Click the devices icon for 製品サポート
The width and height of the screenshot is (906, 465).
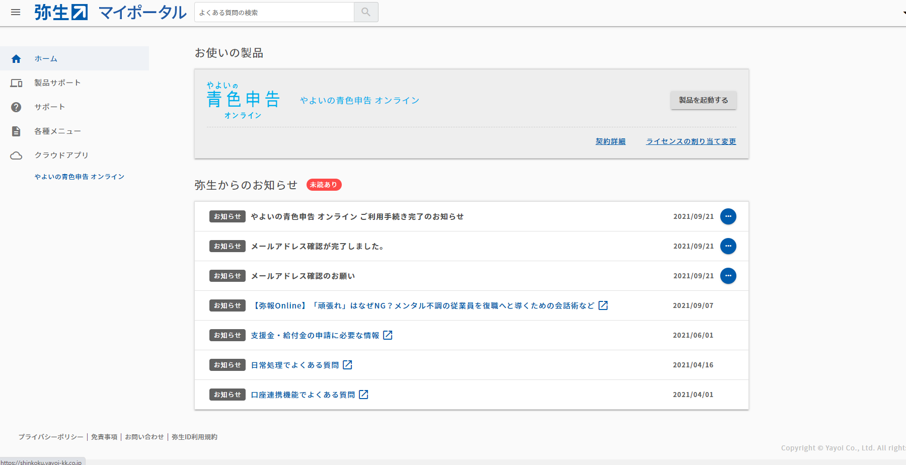[x=16, y=83]
